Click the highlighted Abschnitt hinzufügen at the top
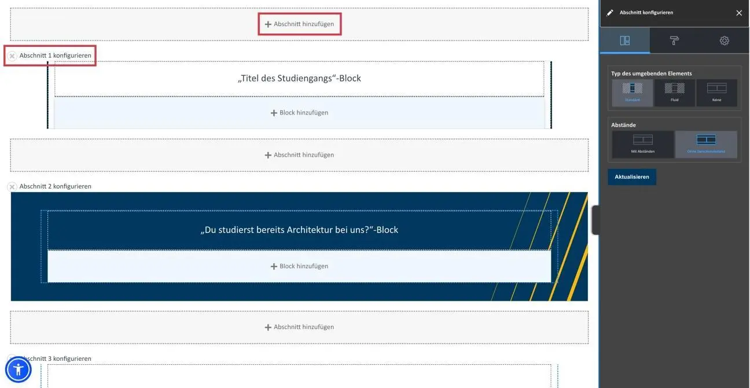 (x=299, y=24)
